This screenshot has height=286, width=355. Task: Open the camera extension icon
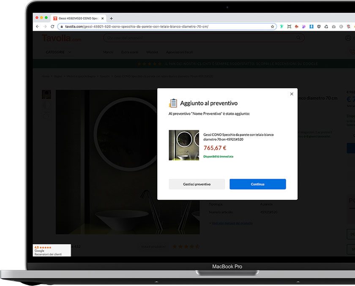click(x=334, y=27)
